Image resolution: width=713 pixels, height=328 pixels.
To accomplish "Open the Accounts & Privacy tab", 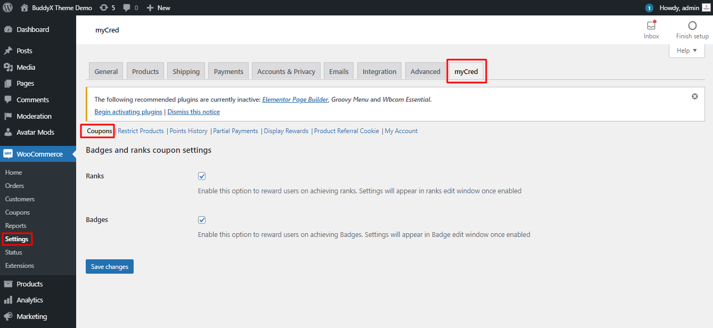I will [x=286, y=71].
